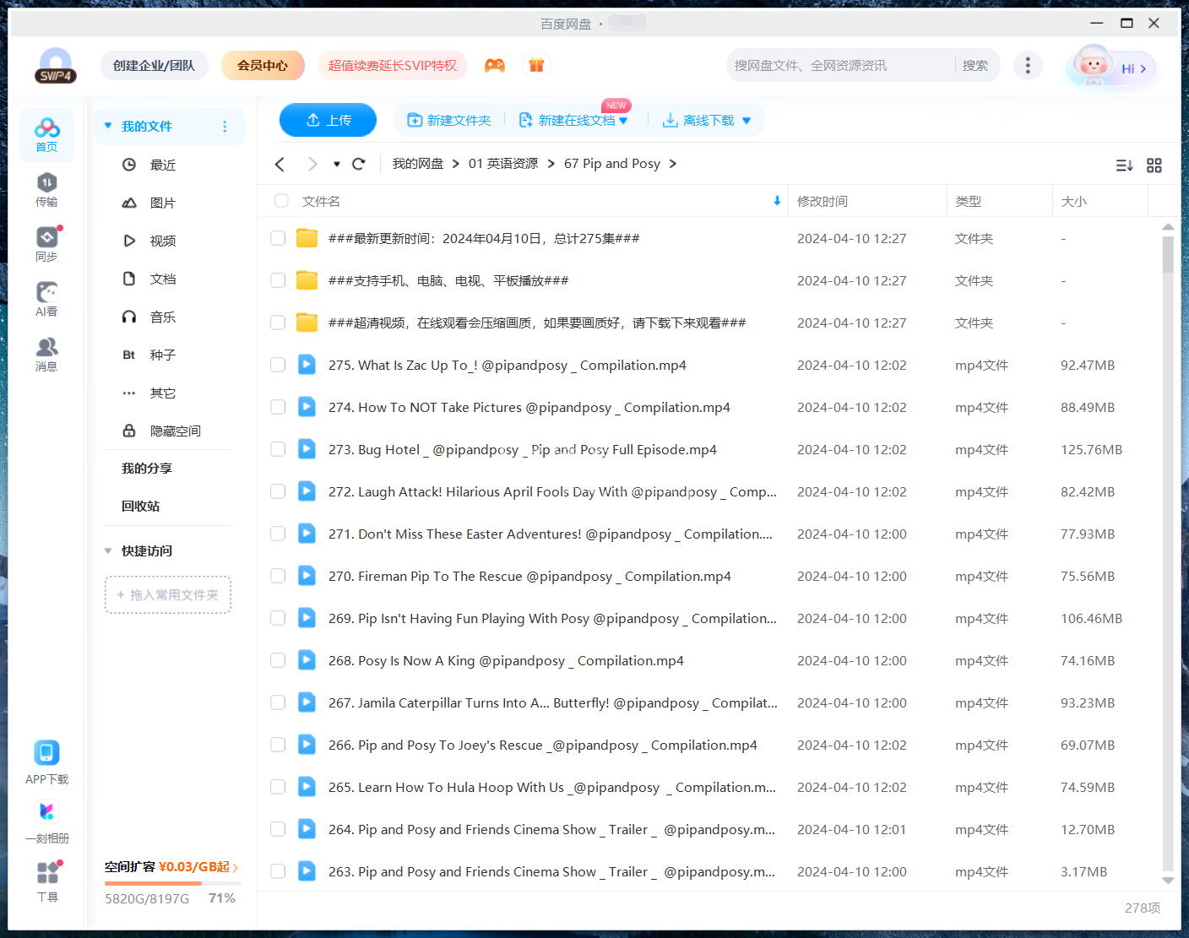Open the AI看 sidebar icon
This screenshot has width=1189, height=938.
(46, 300)
